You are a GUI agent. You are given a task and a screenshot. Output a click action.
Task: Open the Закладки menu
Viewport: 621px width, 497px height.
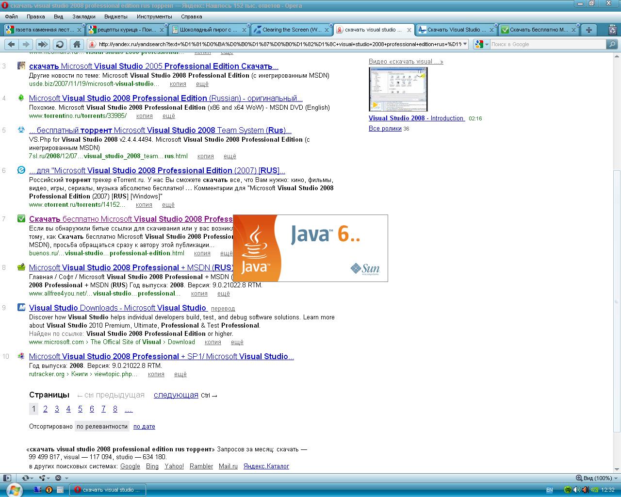pos(83,17)
